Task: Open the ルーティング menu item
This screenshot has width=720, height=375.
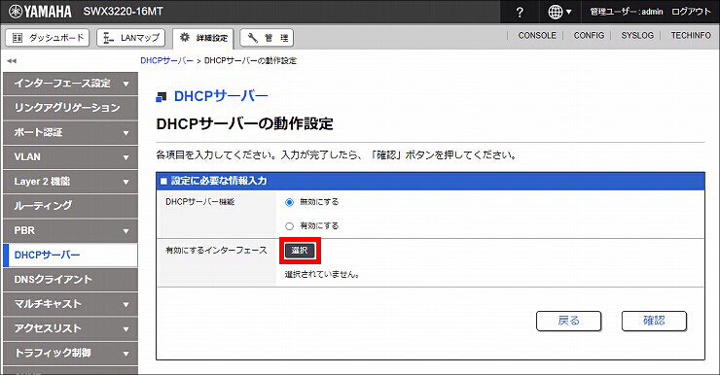Action: click(x=70, y=206)
